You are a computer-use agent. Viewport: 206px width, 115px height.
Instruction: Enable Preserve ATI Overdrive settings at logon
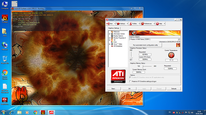(130, 81)
